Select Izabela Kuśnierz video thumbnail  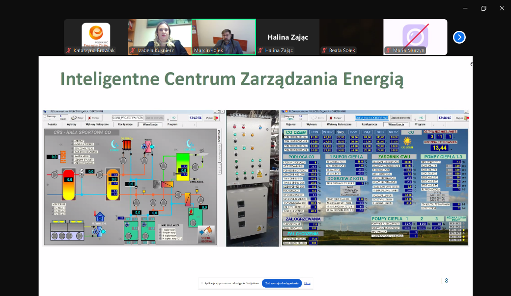(x=159, y=37)
